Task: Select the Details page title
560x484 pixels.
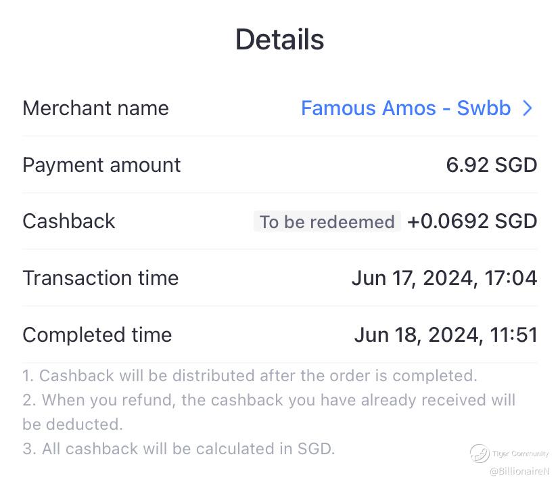Action: pos(279,39)
